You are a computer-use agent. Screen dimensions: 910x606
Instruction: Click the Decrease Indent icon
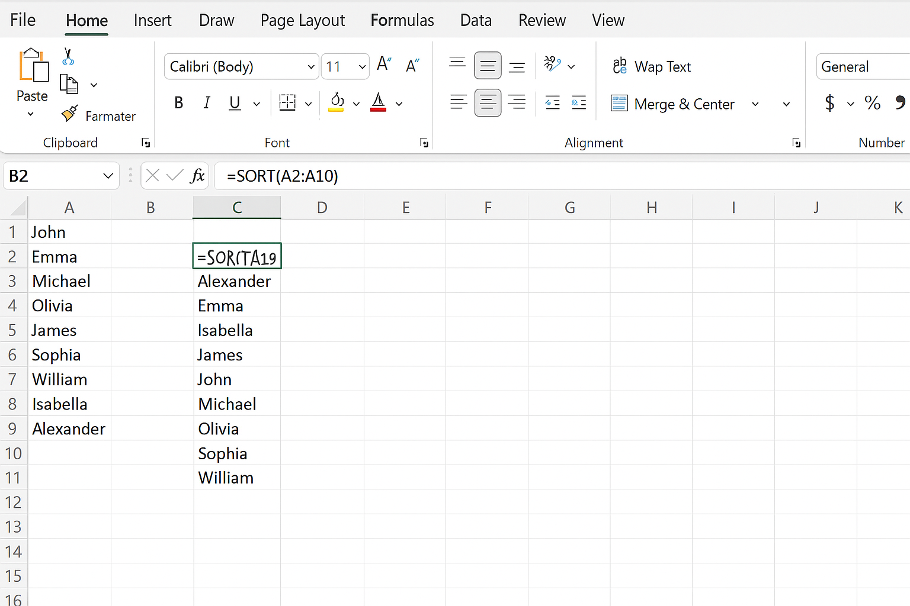[x=552, y=103]
